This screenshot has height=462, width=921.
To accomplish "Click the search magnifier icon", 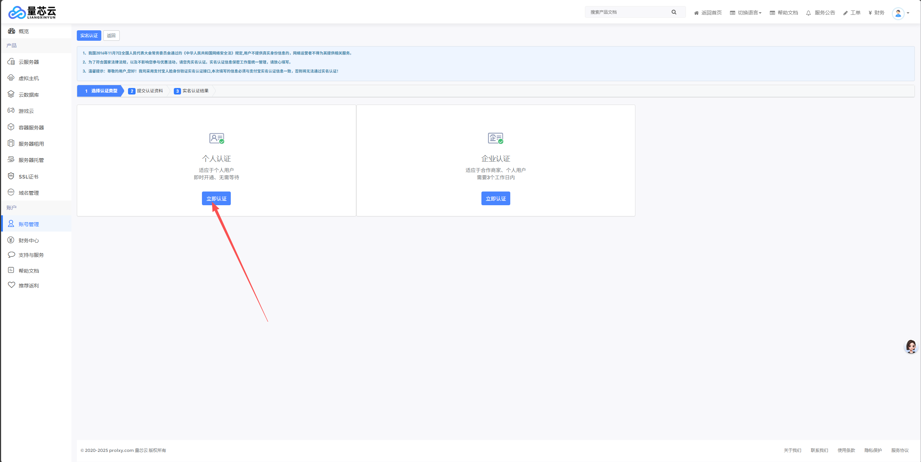I will (674, 12).
